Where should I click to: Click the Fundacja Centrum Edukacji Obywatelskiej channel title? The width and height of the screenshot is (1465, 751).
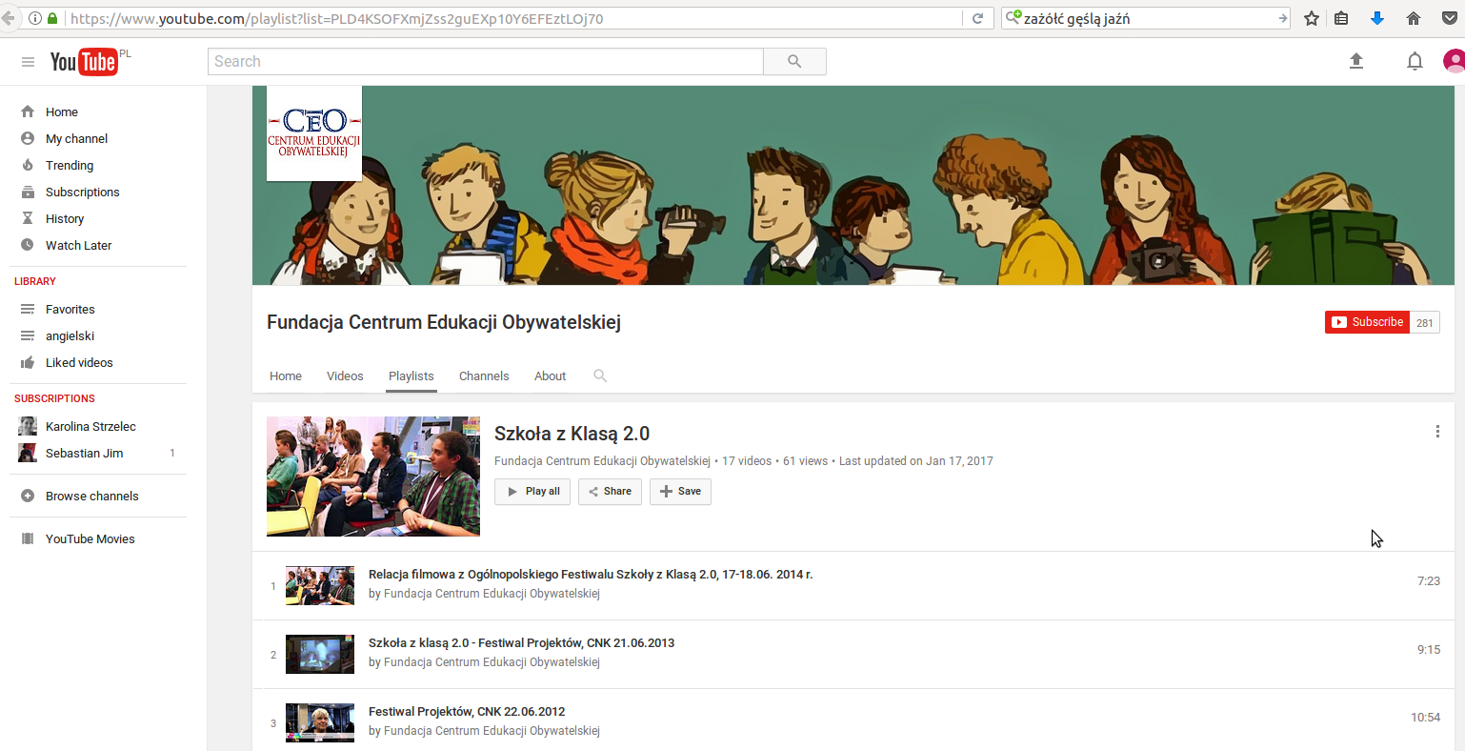click(444, 322)
